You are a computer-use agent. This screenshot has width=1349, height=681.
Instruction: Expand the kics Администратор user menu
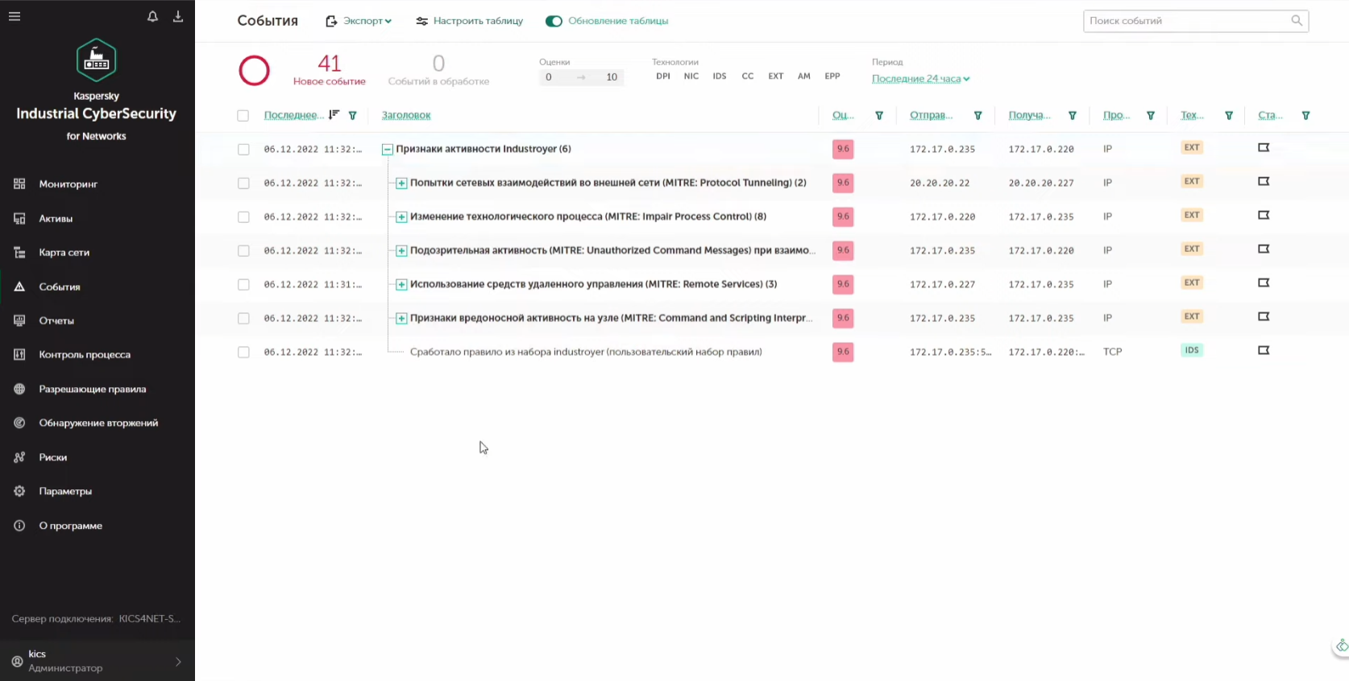coord(98,661)
